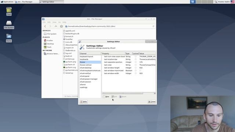Screen dimensions: 235x132
Task: Go to parent folder in File Manager
Action: coord(56,26)
